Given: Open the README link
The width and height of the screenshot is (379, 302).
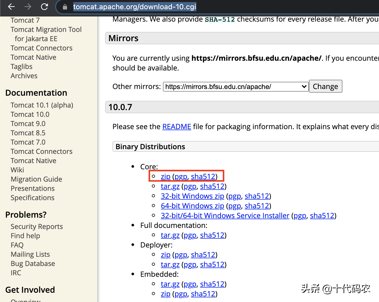Looking at the screenshot, I should point(177,127).
